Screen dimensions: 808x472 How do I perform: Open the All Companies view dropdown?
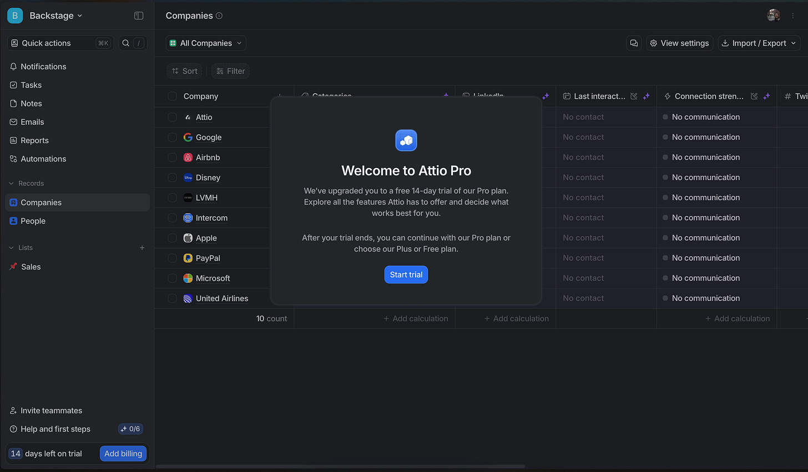click(x=206, y=43)
